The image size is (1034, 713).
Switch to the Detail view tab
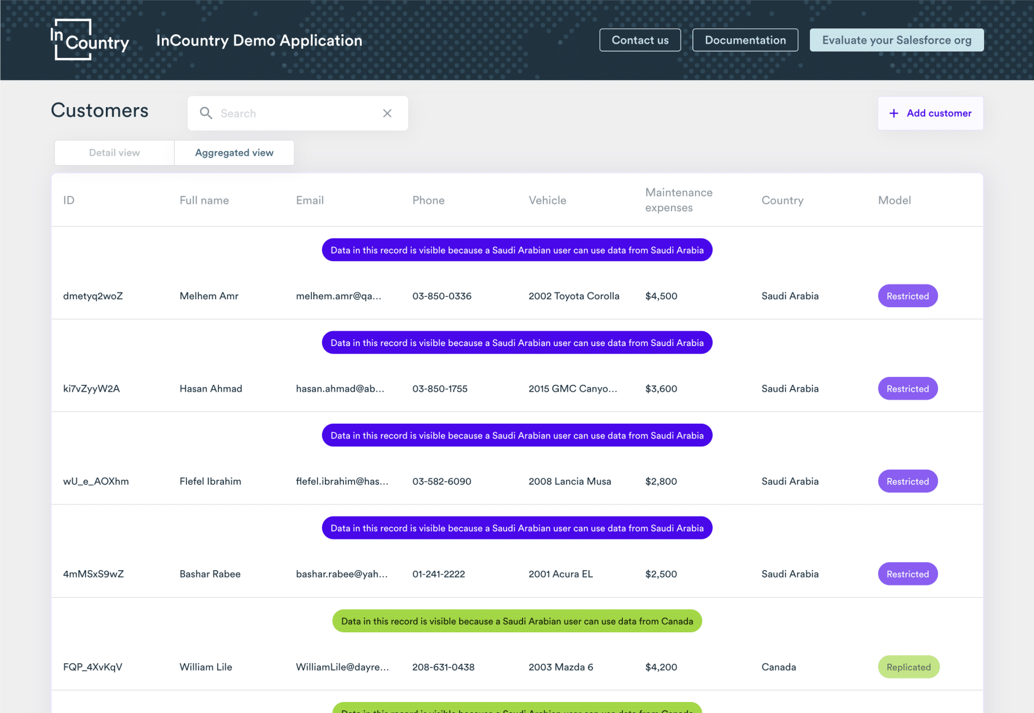114,152
